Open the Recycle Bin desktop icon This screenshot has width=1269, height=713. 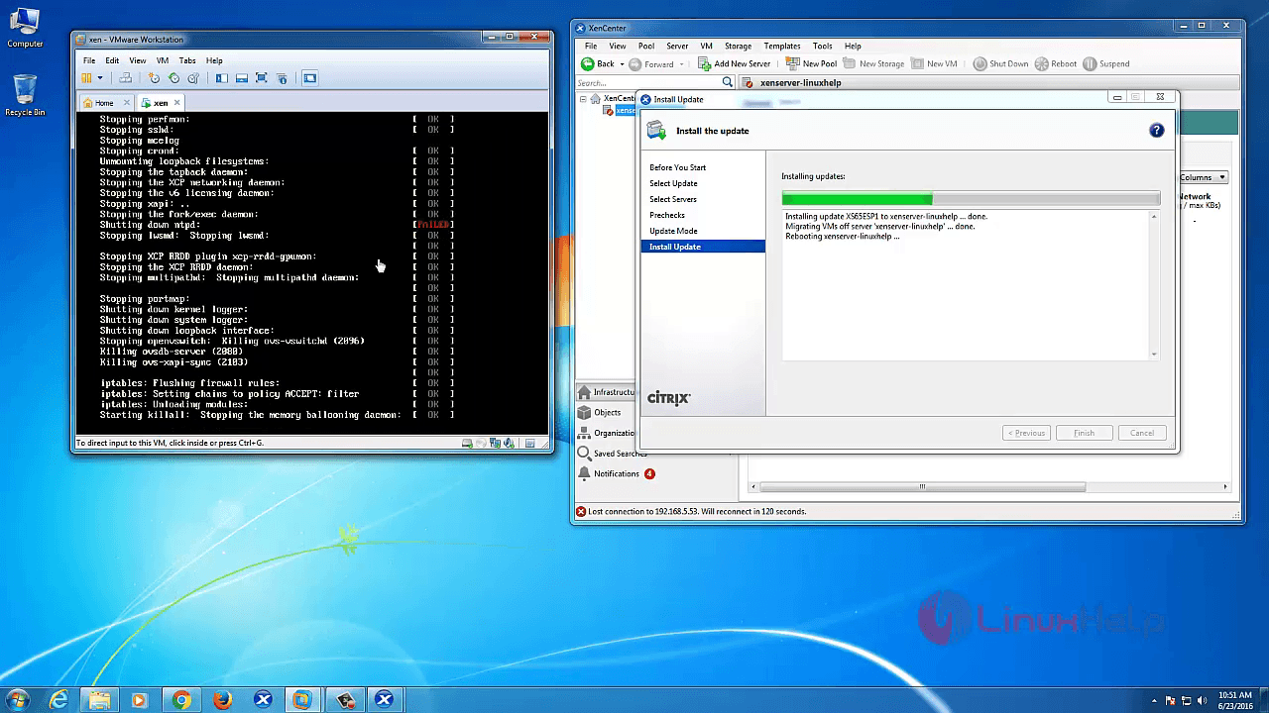(x=25, y=96)
